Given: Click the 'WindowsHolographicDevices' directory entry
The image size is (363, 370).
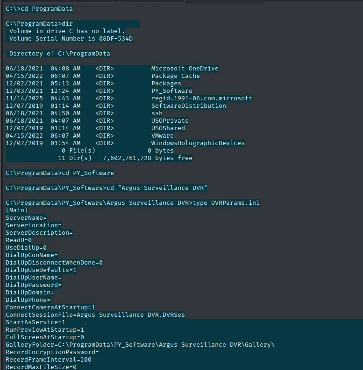Looking at the screenshot, I should (198, 143).
